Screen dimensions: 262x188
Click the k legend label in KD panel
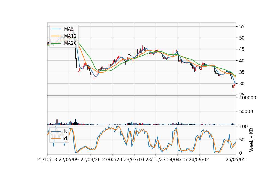point(65,131)
